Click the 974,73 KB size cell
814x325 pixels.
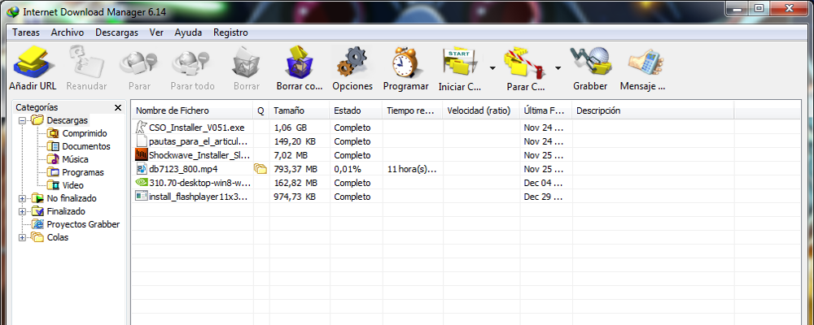point(294,197)
